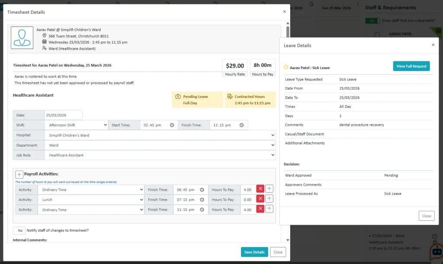Viewport: 443px width, 264px height.
Task: Click Hours To Pay field in Lunch row
Action: [248, 200]
